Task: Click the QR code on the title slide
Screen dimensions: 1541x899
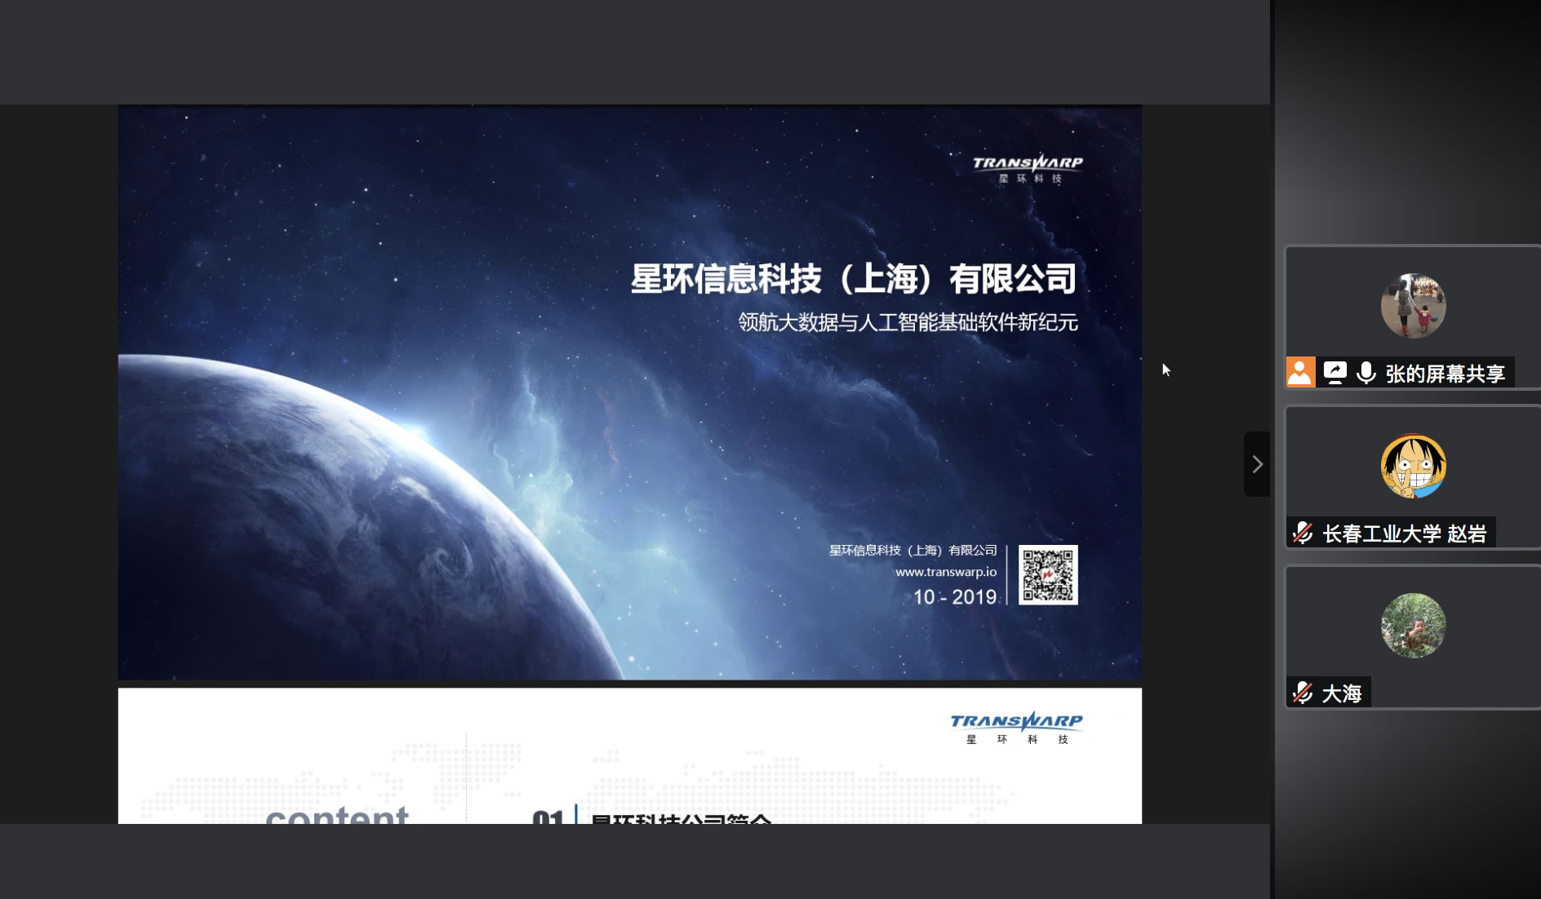Action: [1048, 575]
